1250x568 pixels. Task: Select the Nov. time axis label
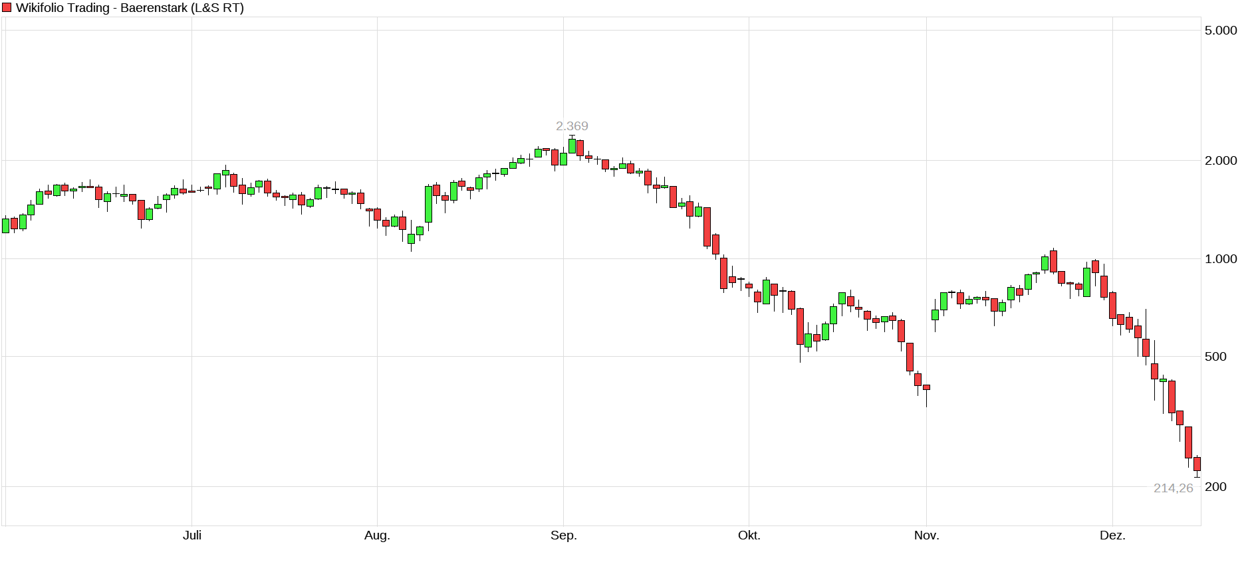pyautogui.click(x=926, y=535)
